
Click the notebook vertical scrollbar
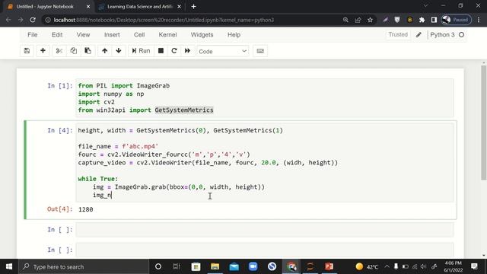click(484, 123)
